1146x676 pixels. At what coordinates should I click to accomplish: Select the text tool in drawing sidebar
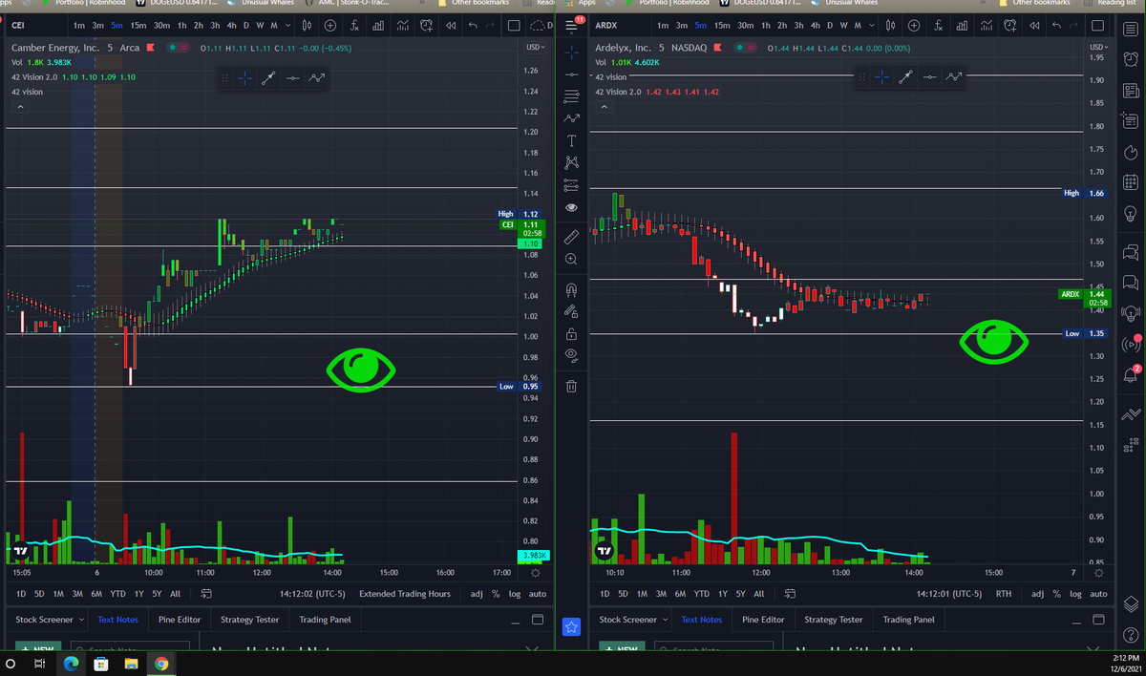pos(571,141)
